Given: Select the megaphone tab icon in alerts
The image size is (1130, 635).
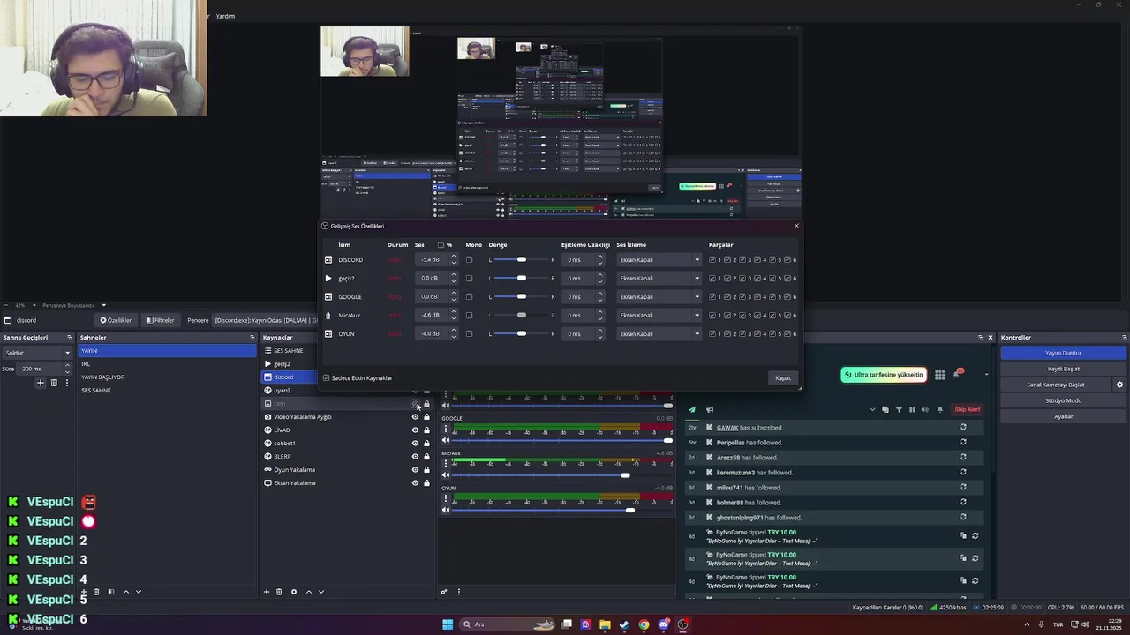Looking at the screenshot, I should (x=709, y=409).
